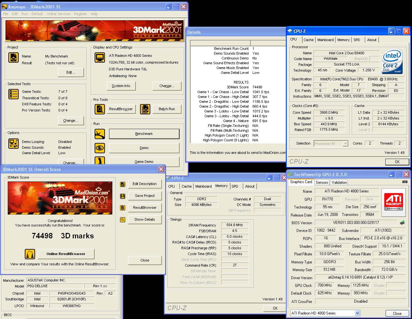Click OK in the lower CPU-Z Memory window
Image resolution: width=412 pixels, height=319 pixels.
tap(275, 308)
